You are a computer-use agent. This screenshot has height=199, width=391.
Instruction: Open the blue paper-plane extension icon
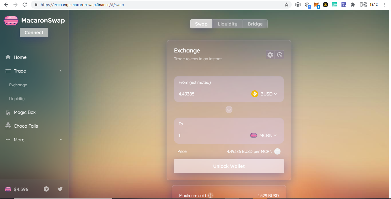(344, 5)
